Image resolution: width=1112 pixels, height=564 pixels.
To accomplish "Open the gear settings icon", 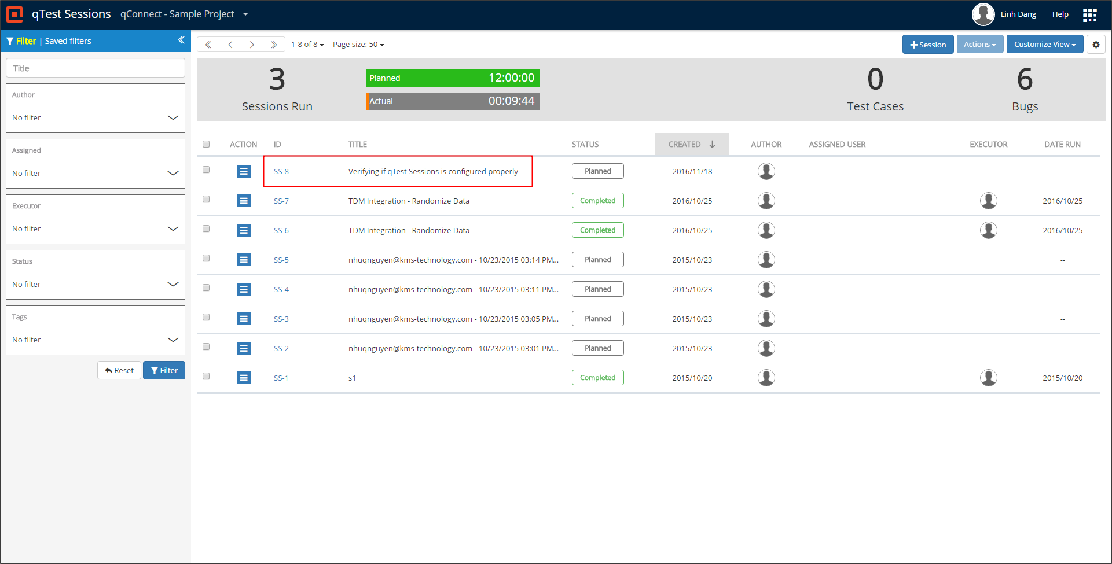I will [1096, 45].
